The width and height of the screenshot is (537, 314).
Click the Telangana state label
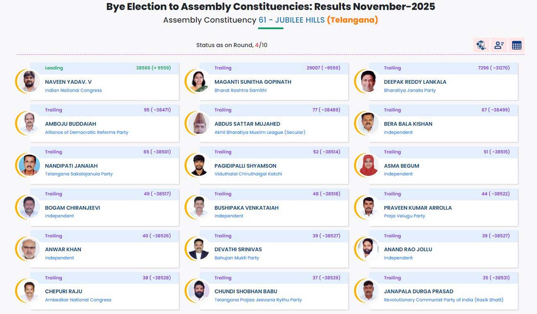tap(353, 20)
